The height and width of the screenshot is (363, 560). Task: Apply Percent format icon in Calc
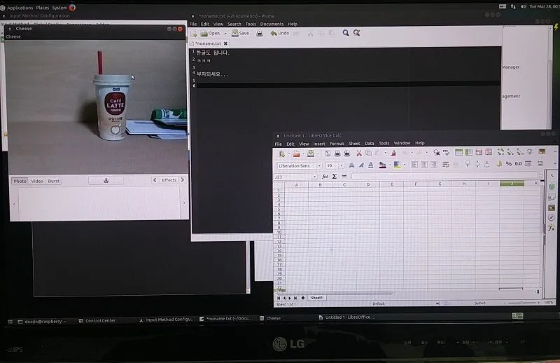[x=509, y=164]
